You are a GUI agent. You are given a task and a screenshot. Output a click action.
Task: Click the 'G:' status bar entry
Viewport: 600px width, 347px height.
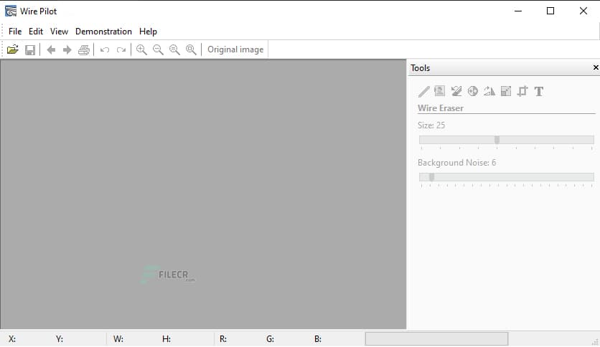coord(270,339)
